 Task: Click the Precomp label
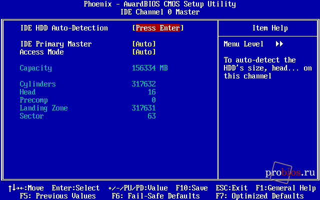(x=33, y=100)
